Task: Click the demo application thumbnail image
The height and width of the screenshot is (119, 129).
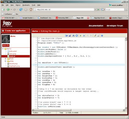Action: click(6, 39)
